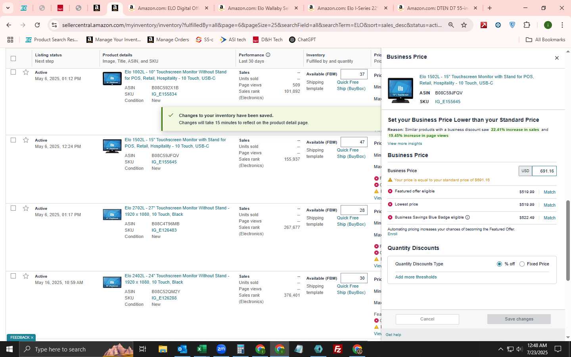
Task: Open All Bookmarks folder
Action: coord(545,40)
